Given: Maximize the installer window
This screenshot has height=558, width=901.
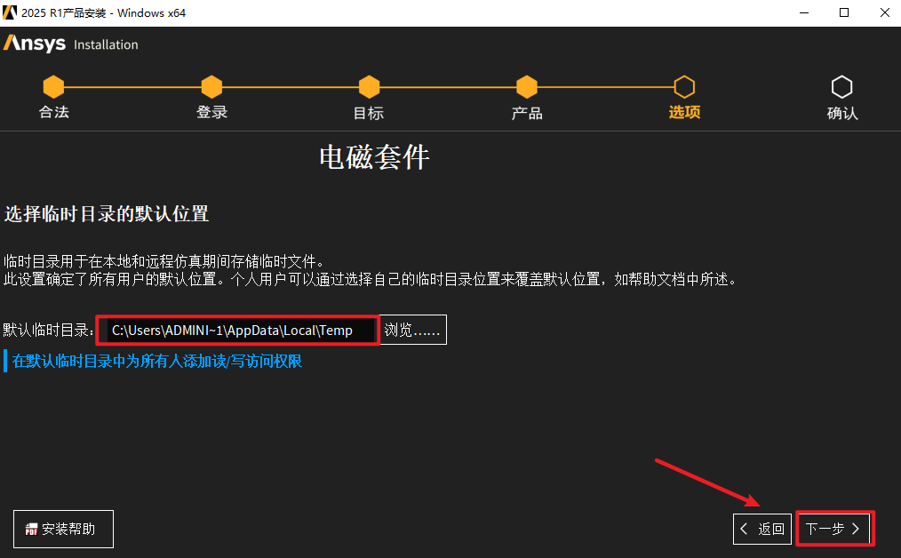Looking at the screenshot, I should click(x=844, y=12).
